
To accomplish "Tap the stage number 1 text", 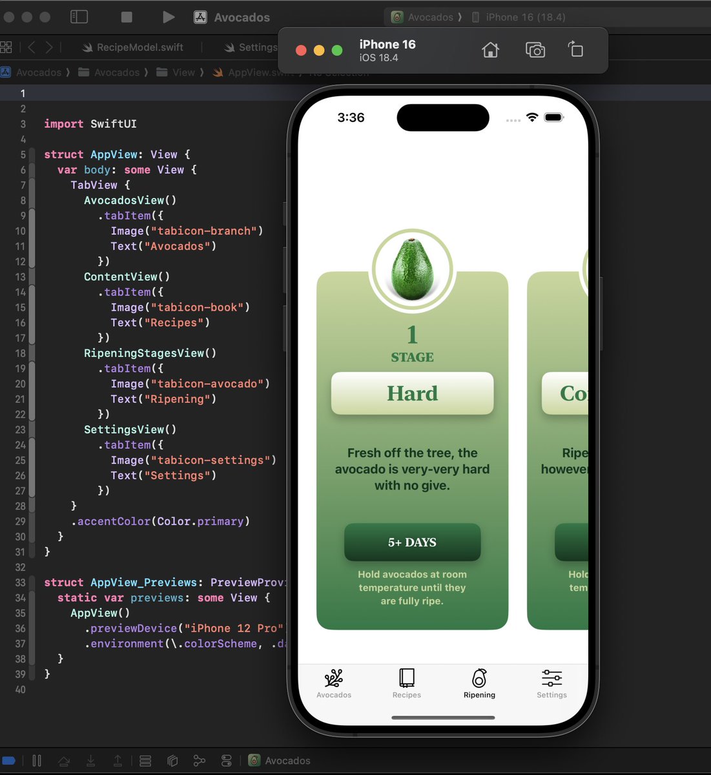I will pyautogui.click(x=412, y=335).
